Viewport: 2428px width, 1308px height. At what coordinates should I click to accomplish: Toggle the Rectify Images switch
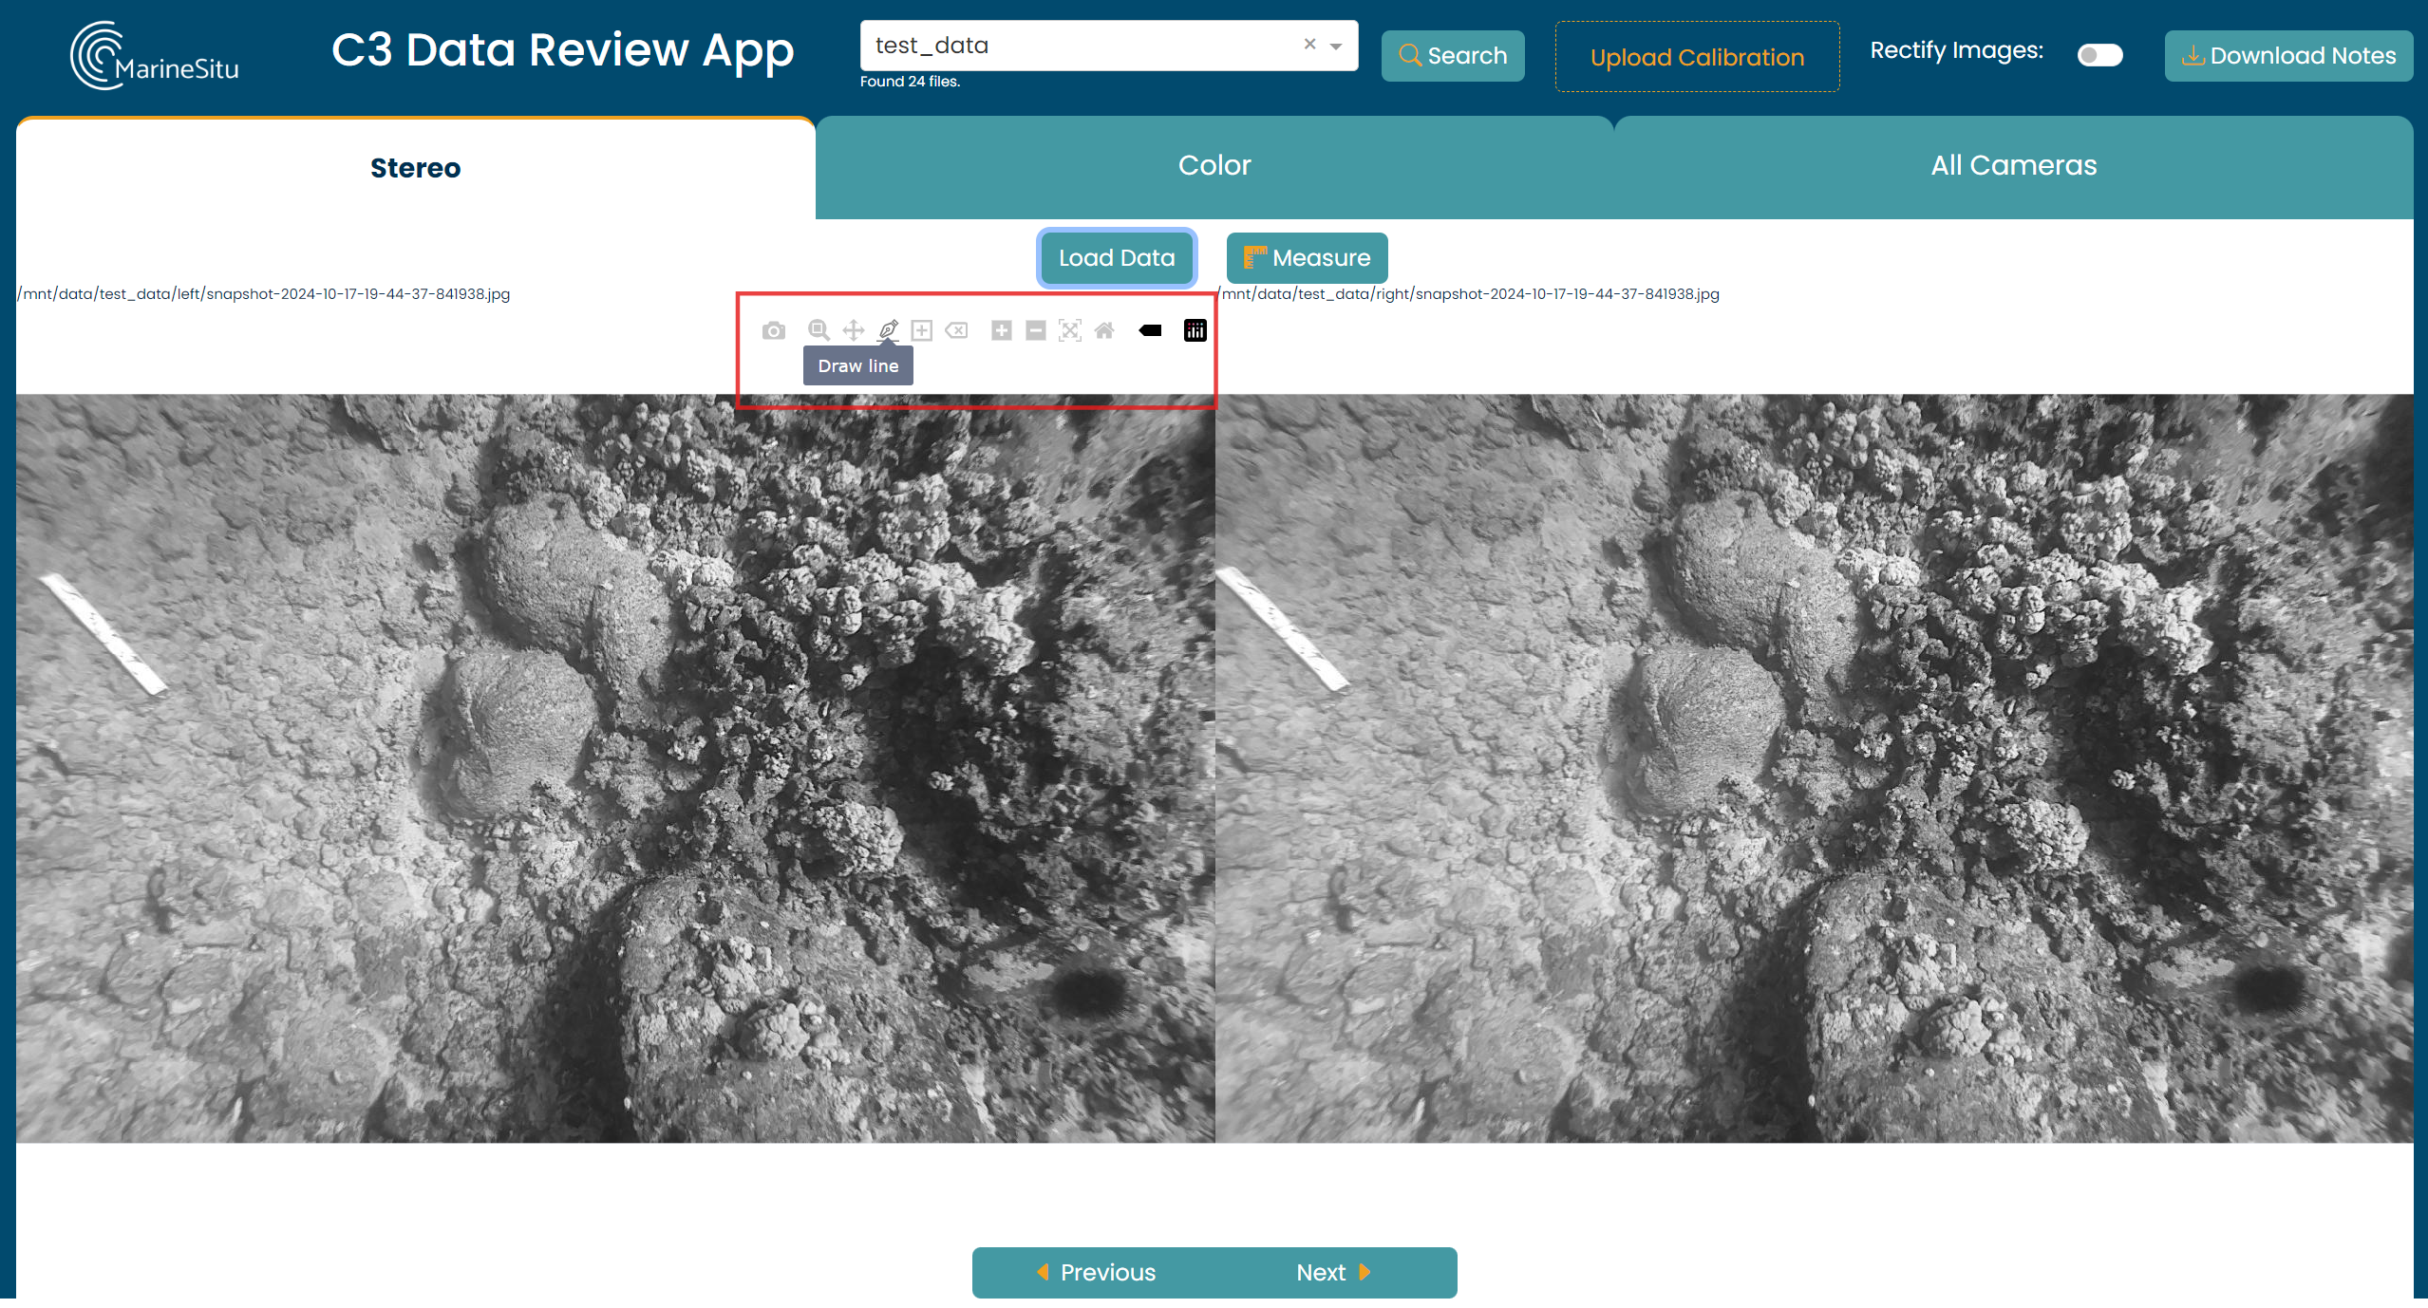click(2099, 55)
